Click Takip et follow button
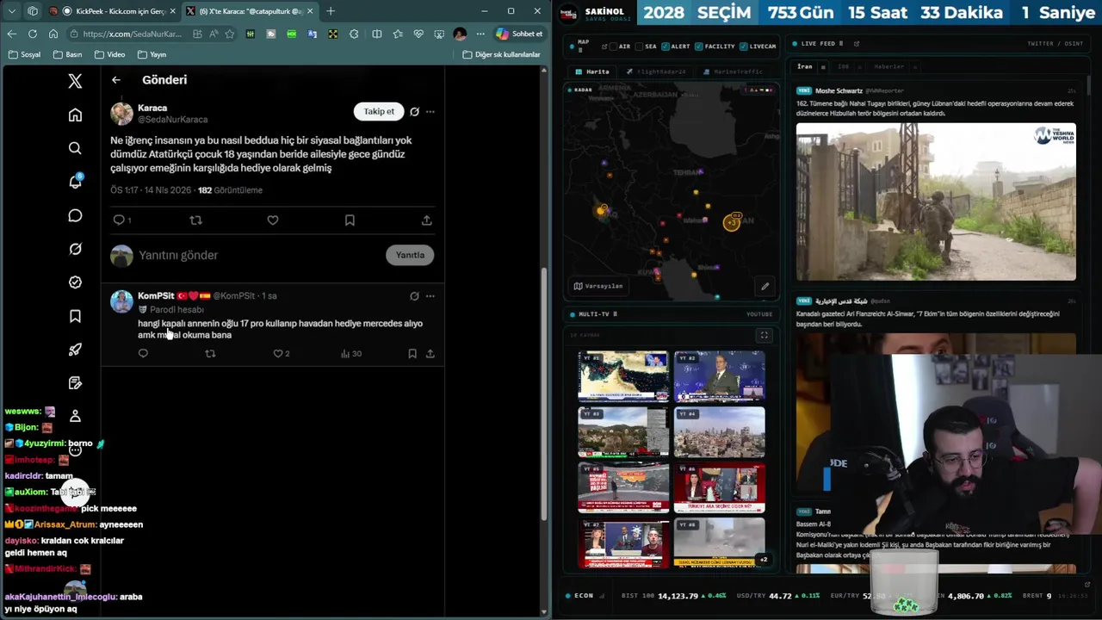 [x=379, y=111]
